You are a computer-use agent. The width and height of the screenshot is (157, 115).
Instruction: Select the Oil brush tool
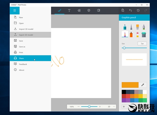[137, 27]
